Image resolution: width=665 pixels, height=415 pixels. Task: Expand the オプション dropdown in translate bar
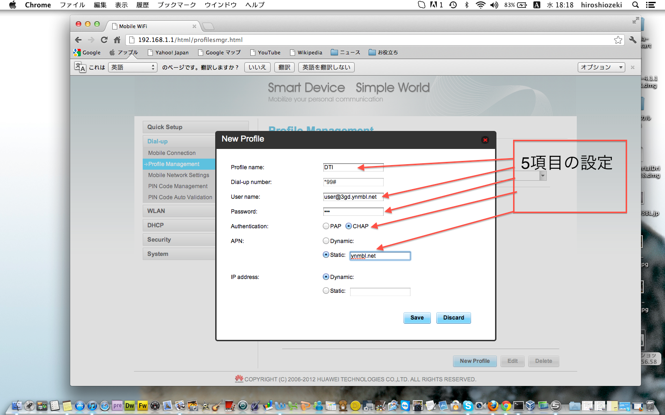601,67
